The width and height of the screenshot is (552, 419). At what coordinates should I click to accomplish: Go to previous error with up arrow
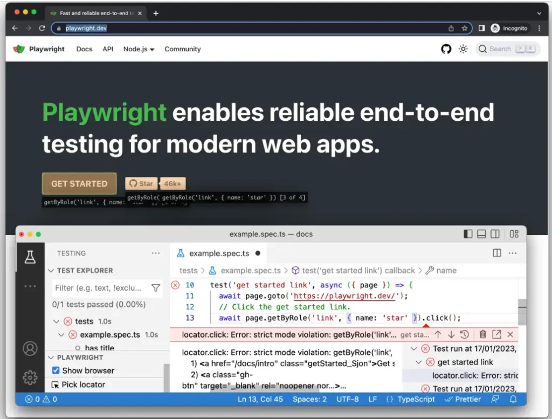438,335
